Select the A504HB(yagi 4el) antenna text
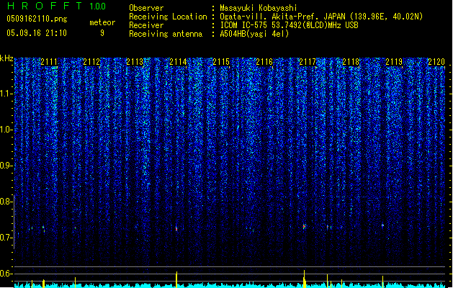The width and height of the screenshot is (453, 288). (x=254, y=34)
